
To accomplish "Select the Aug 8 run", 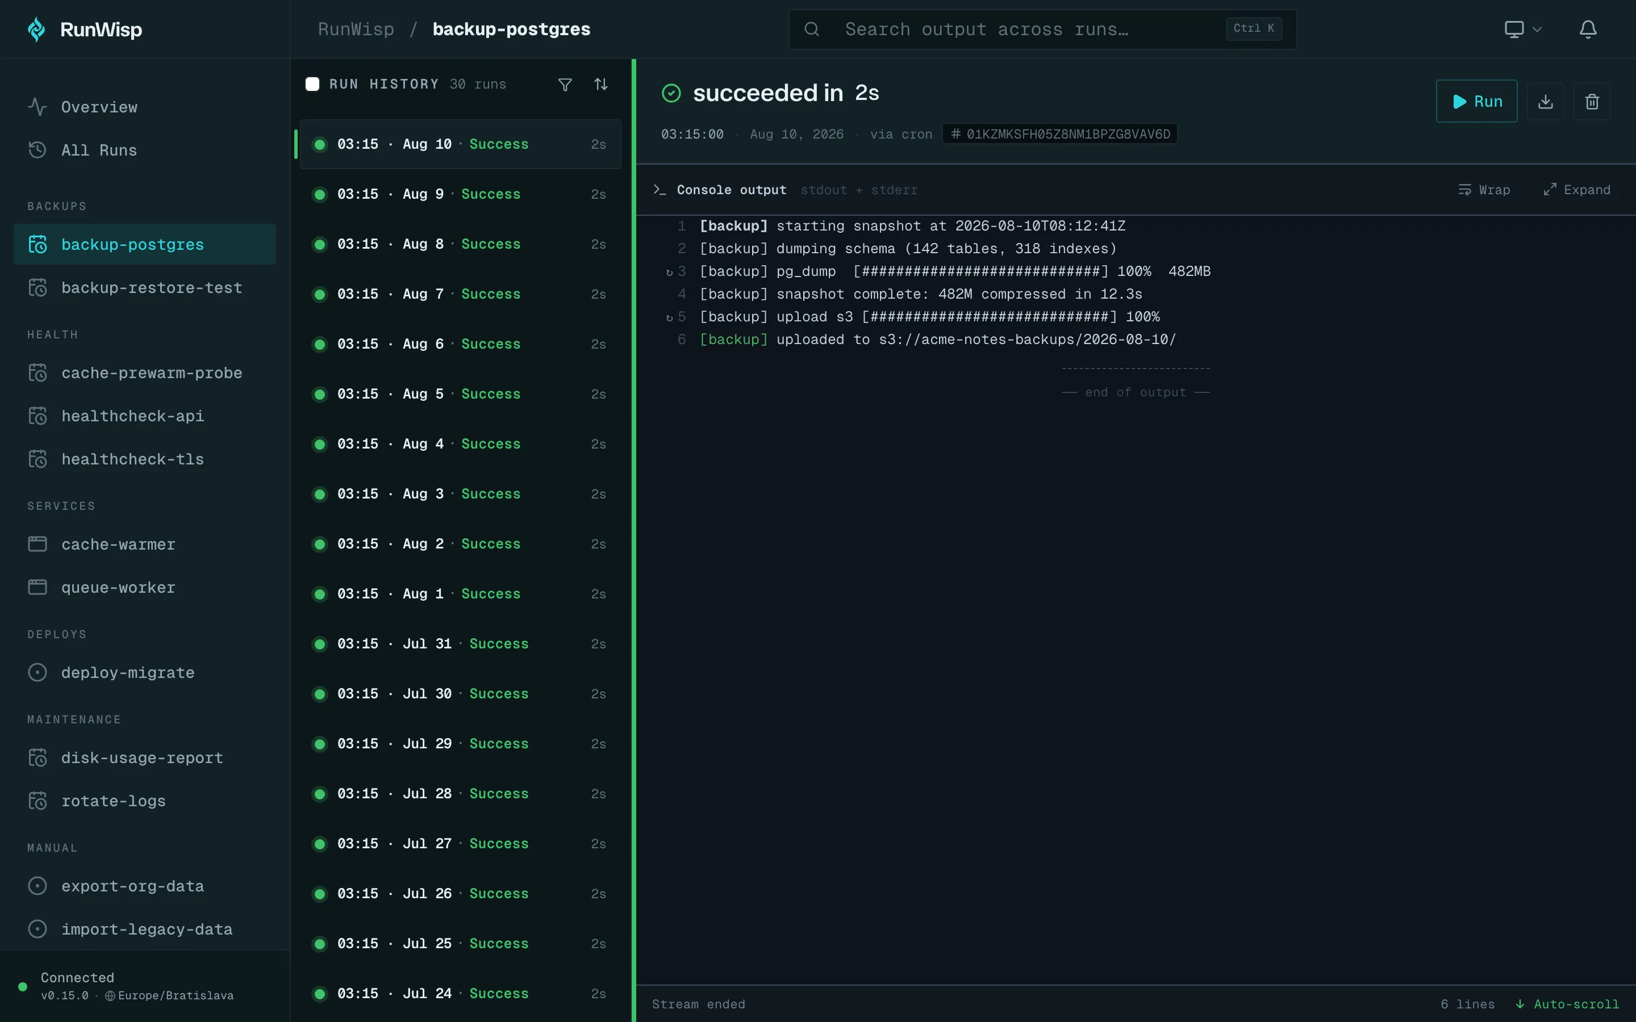I will point(460,244).
